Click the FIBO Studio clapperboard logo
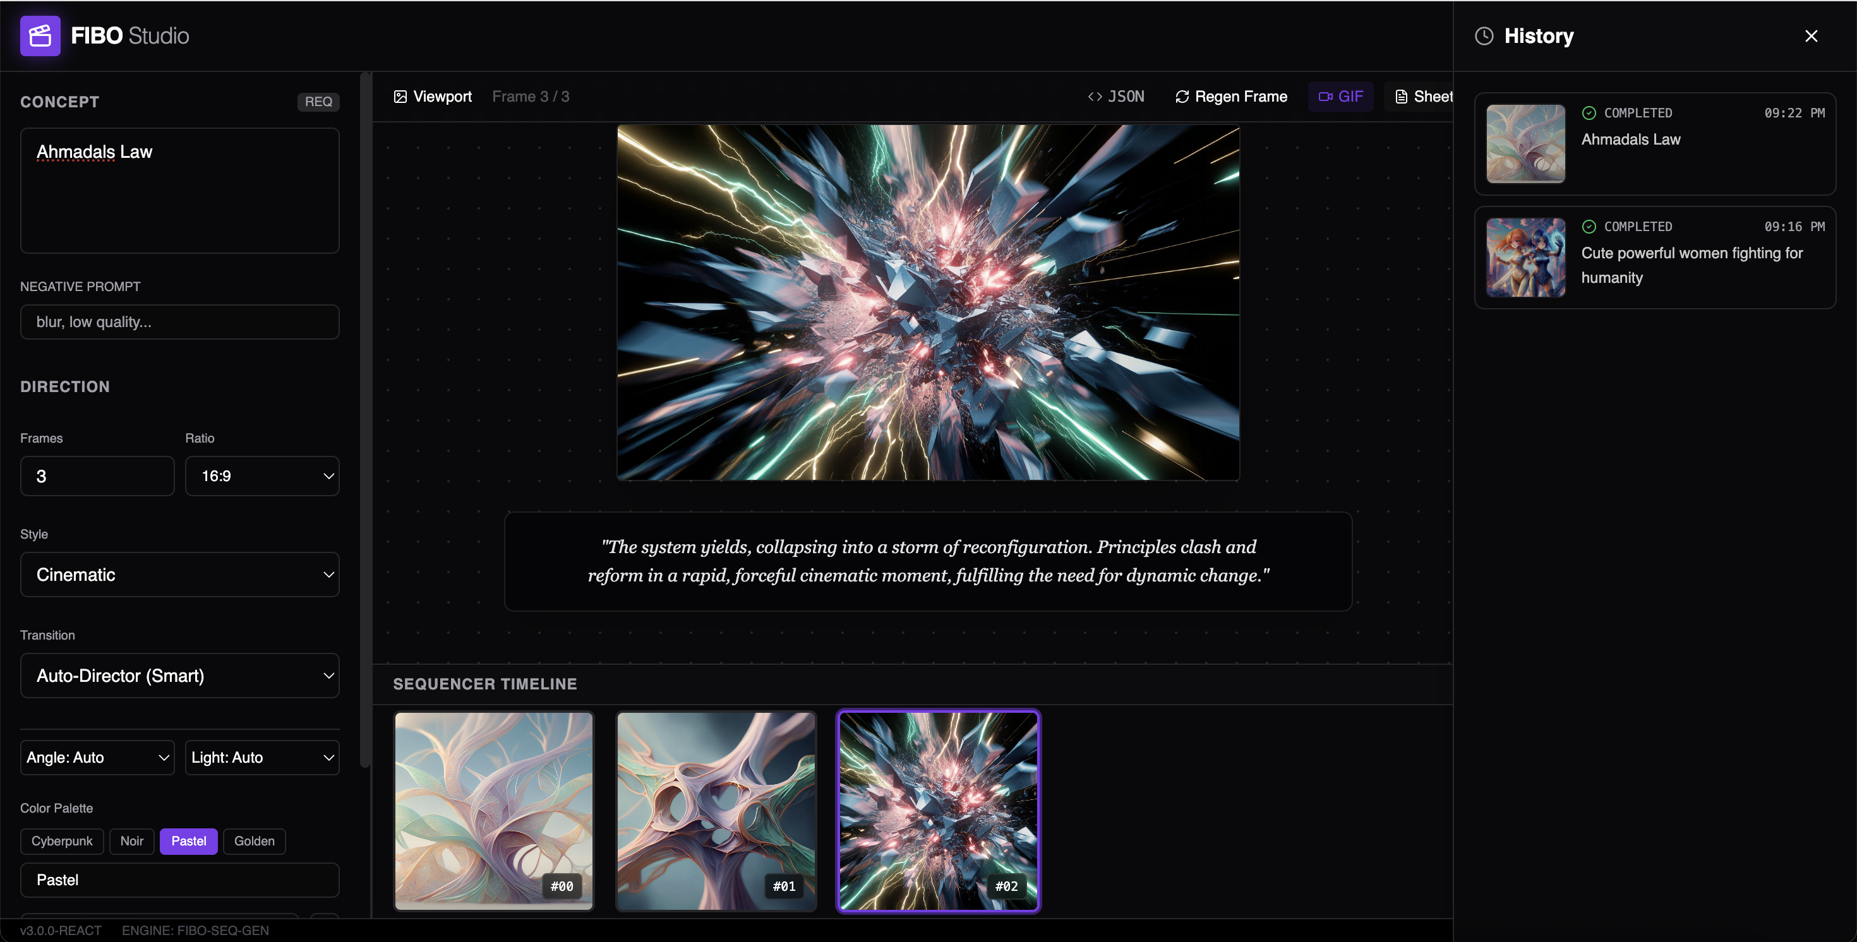 [x=40, y=35]
